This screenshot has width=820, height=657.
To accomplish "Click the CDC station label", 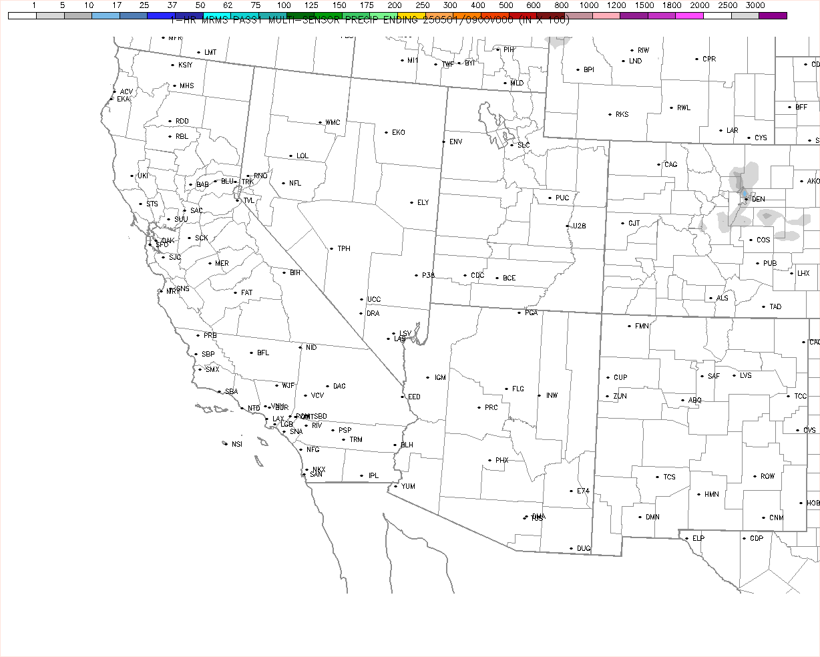I will point(477,276).
